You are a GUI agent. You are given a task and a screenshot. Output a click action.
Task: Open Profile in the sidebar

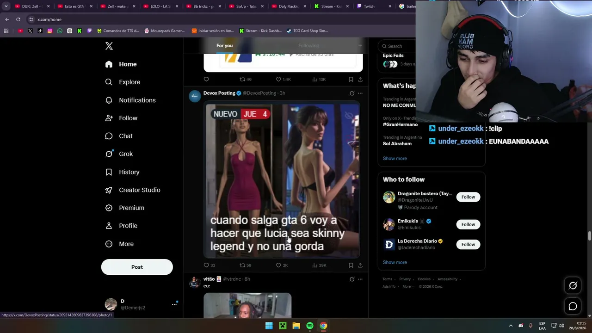coord(121,226)
